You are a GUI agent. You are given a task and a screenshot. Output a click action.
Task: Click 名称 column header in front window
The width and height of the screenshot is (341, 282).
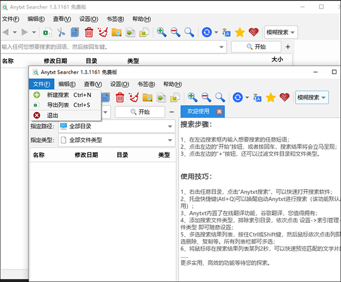click(x=39, y=155)
